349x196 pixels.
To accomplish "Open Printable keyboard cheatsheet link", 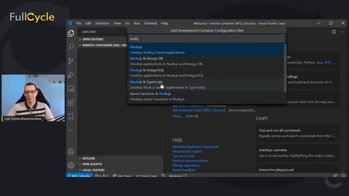I will pos(195,146).
